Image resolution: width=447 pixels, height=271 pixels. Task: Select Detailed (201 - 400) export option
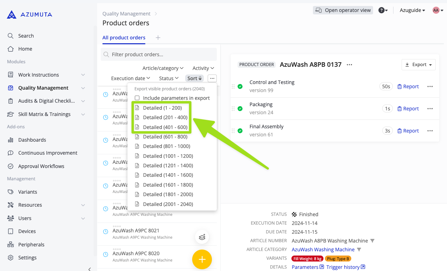click(x=165, y=117)
